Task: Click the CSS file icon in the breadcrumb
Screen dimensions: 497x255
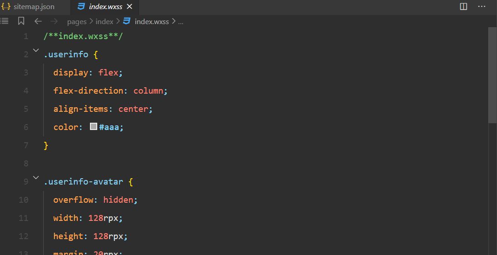Action: coord(127,21)
